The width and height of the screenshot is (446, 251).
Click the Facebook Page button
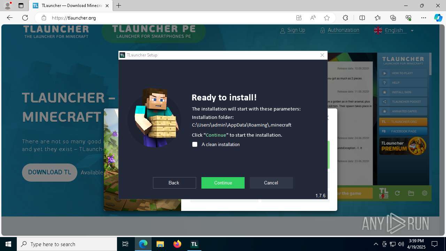point(403,131)
